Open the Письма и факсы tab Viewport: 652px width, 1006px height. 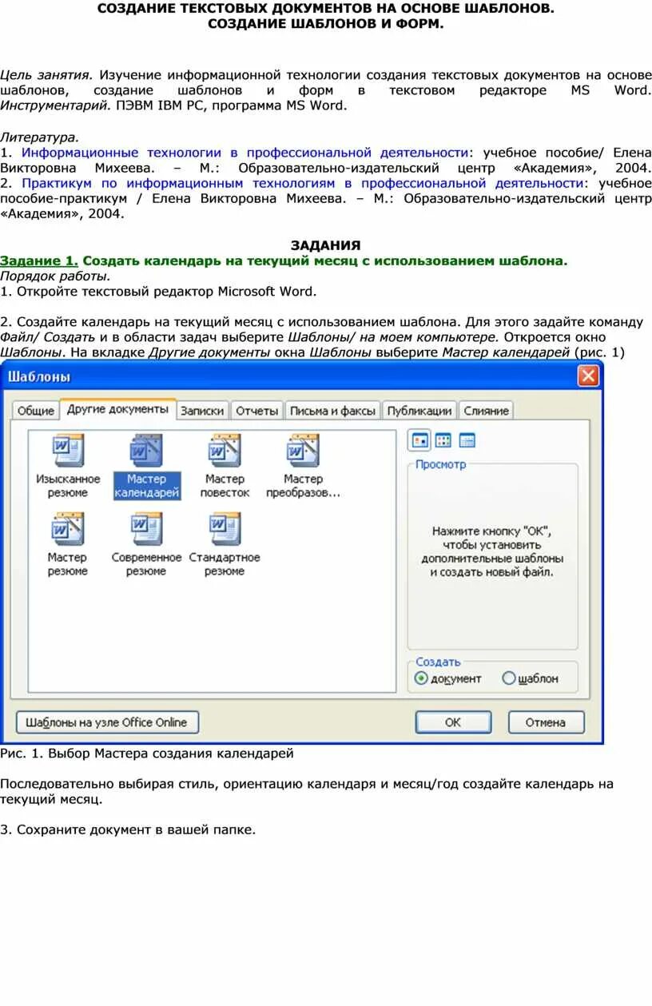332,411
